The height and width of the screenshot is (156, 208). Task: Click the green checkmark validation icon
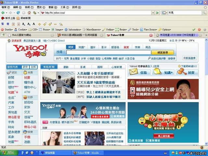click(x=194, y=30)
